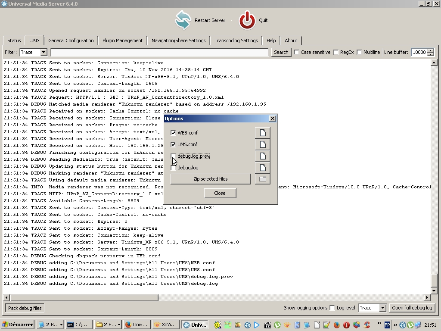Switch to the Firefox taskbar window button
This screenshot has width=441, height=331.
(137, 325)
